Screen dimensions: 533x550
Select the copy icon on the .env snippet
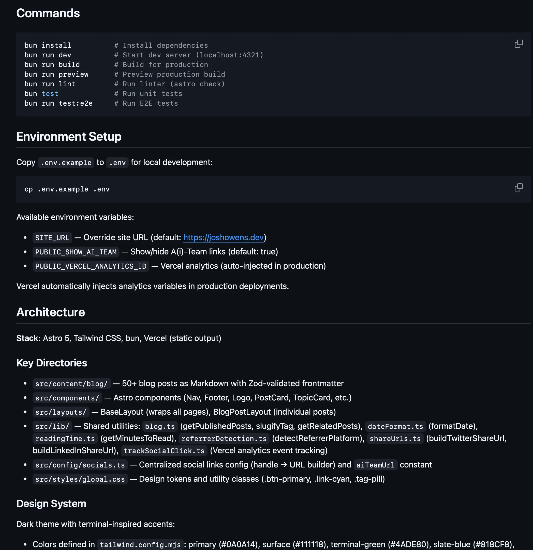click(x=519, y=187)
